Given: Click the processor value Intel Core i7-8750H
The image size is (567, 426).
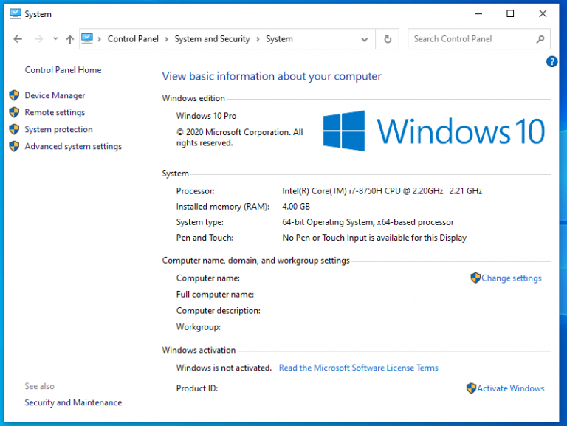Looking at the screenshot, I should coord(382,191).
